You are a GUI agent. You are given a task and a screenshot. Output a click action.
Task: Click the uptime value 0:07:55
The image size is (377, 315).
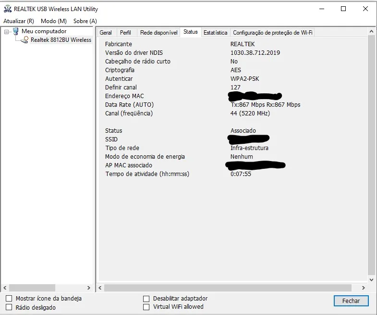pyautogui.click(x=241, y=174)
